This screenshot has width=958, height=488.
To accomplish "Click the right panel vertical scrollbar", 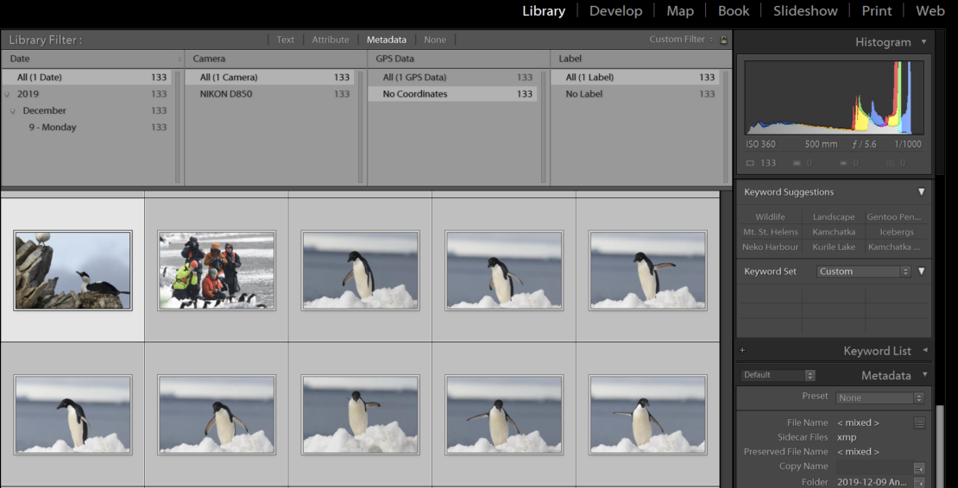I will pos(939,445).
